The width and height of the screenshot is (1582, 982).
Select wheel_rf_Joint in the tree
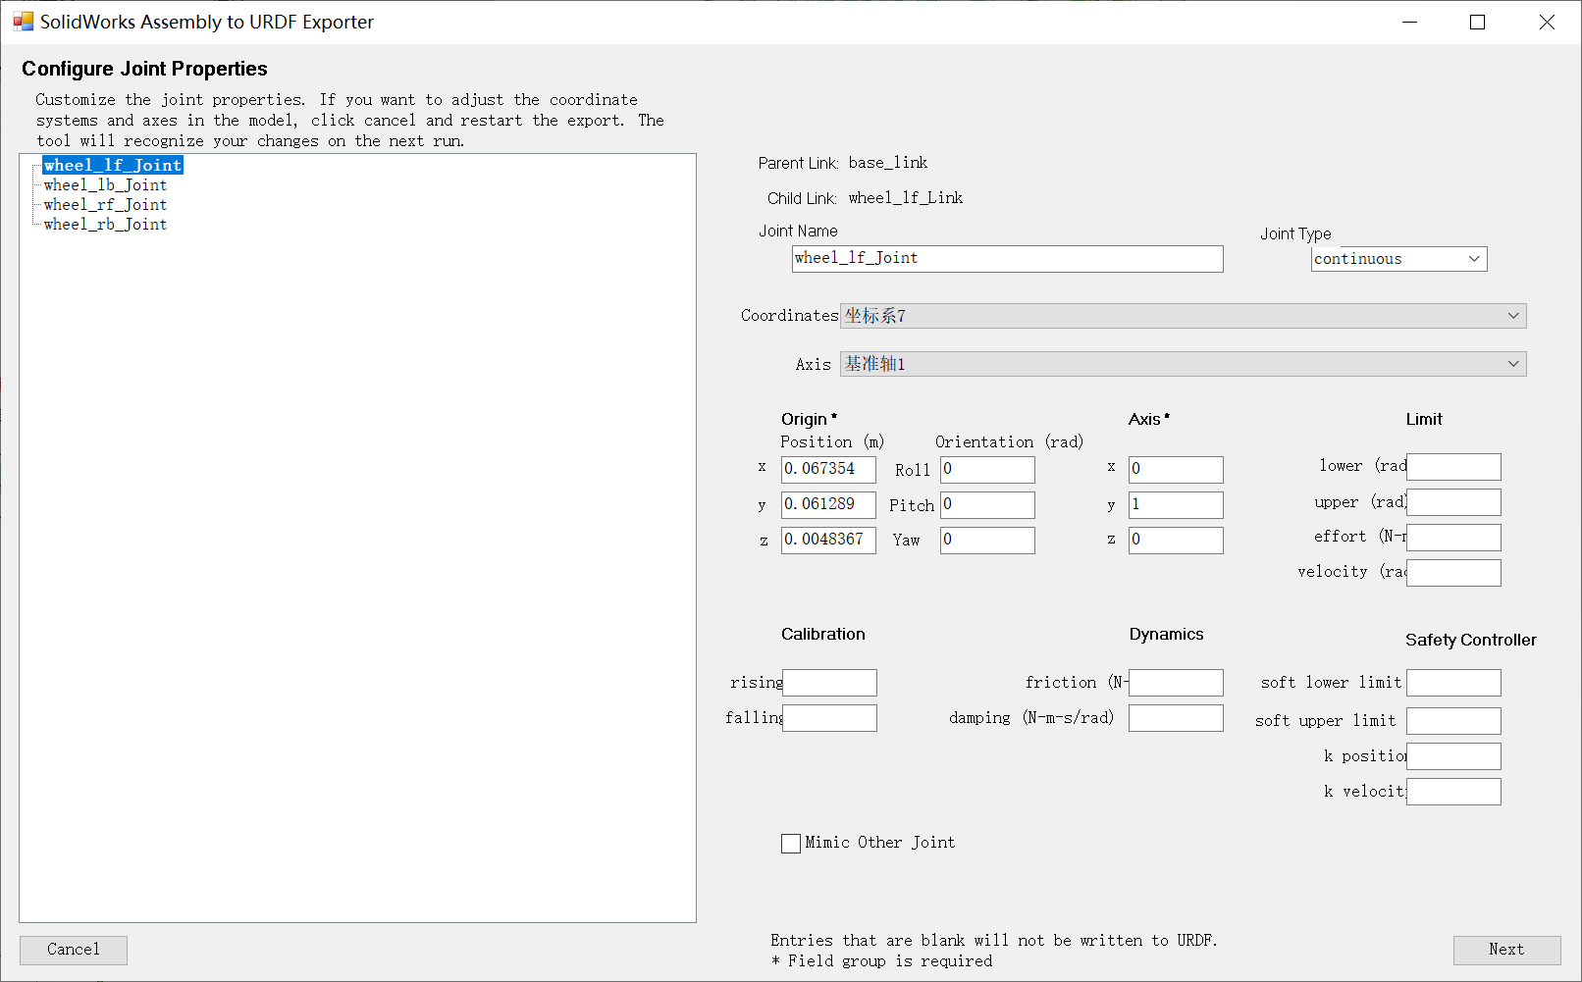coord(105,204)
